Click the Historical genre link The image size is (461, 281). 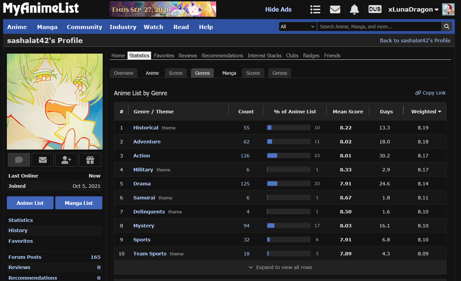click(x=146, y=128)
